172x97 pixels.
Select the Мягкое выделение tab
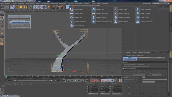pyautogui.click(x=130, y=60)
